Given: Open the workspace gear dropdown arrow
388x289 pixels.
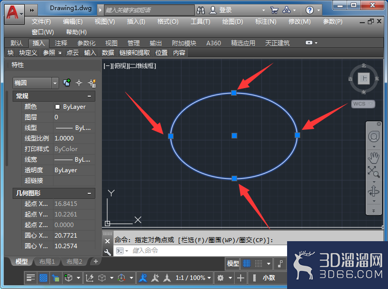Looking at the screenshot, I should pos(230,278).
